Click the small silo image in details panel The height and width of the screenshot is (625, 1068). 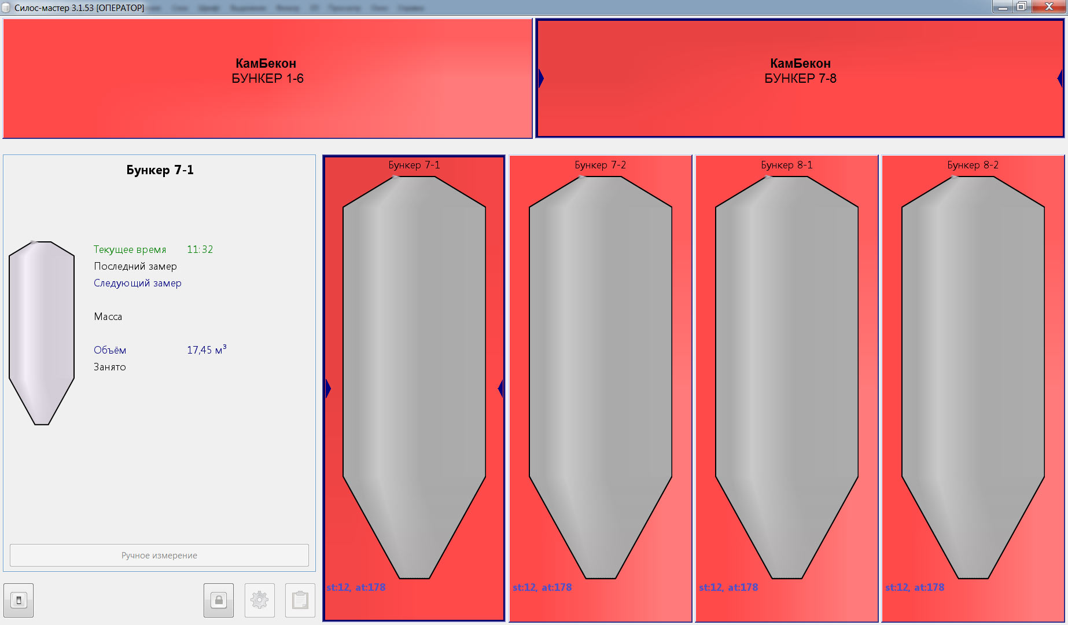(x=42, y=333)
